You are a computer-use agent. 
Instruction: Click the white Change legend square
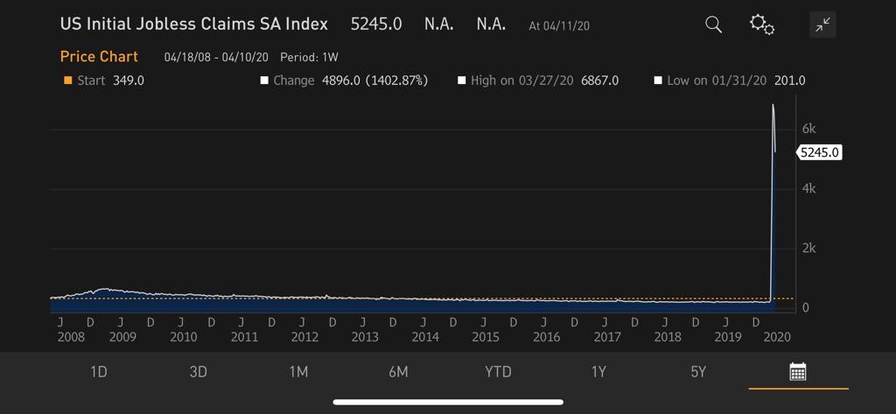tap(264, 81)
